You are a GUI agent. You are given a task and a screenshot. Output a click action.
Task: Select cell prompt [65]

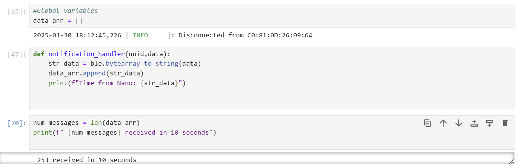coord(17,11)
